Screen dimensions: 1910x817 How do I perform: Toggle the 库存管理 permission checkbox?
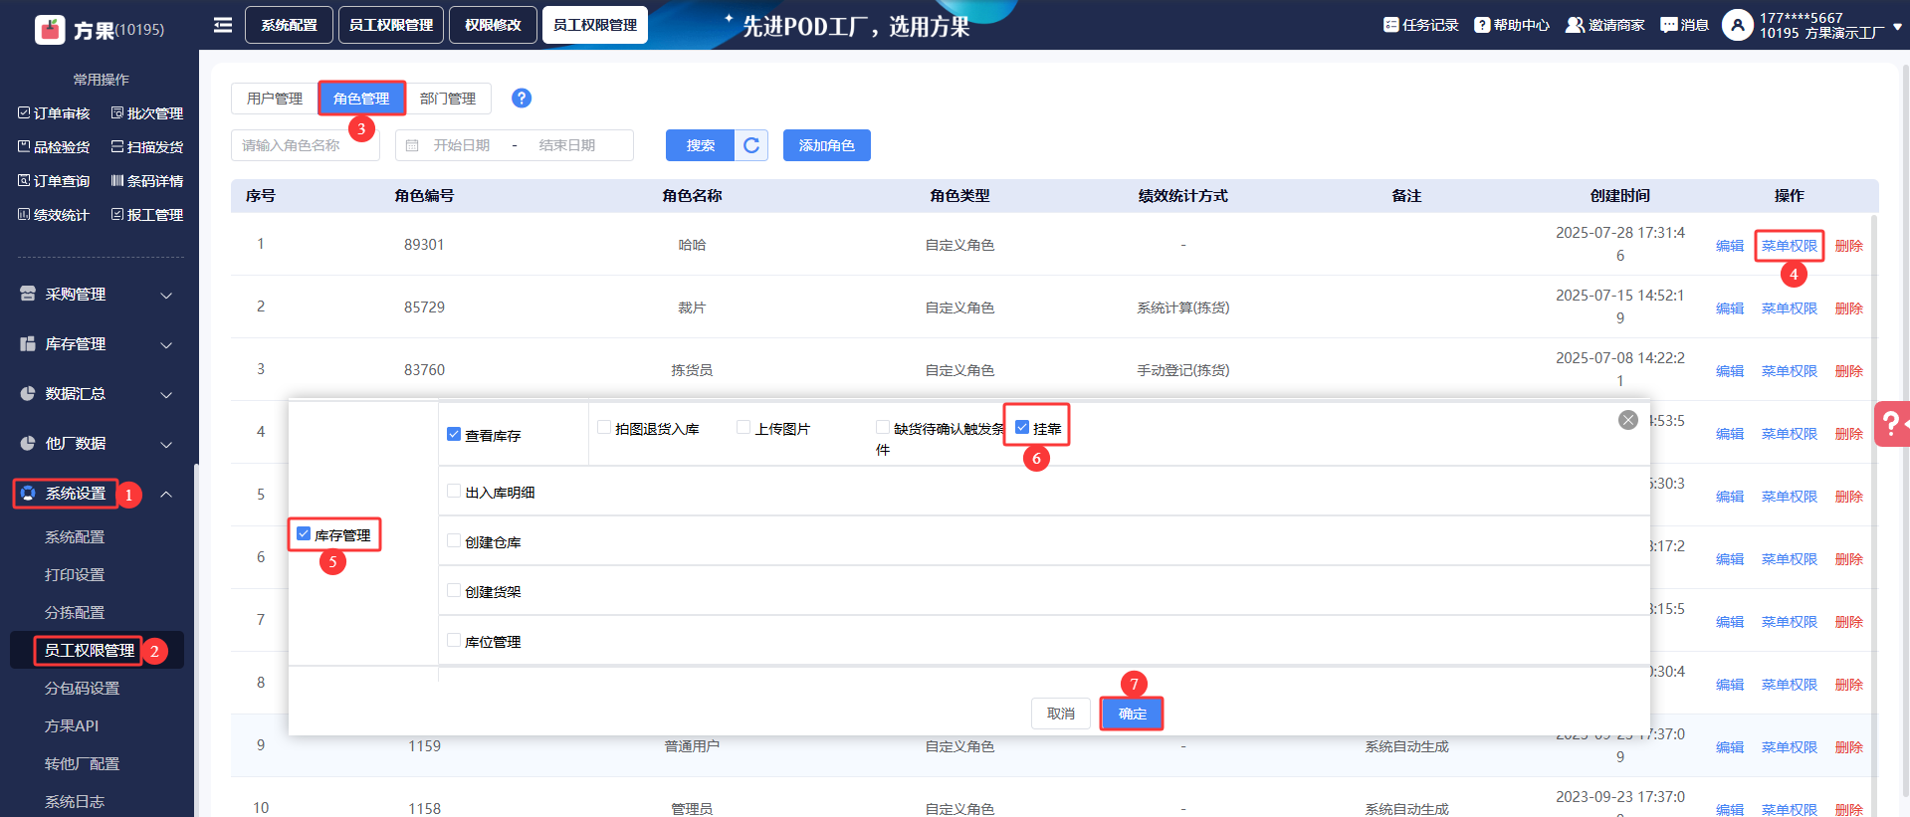(x=304, y=534)
